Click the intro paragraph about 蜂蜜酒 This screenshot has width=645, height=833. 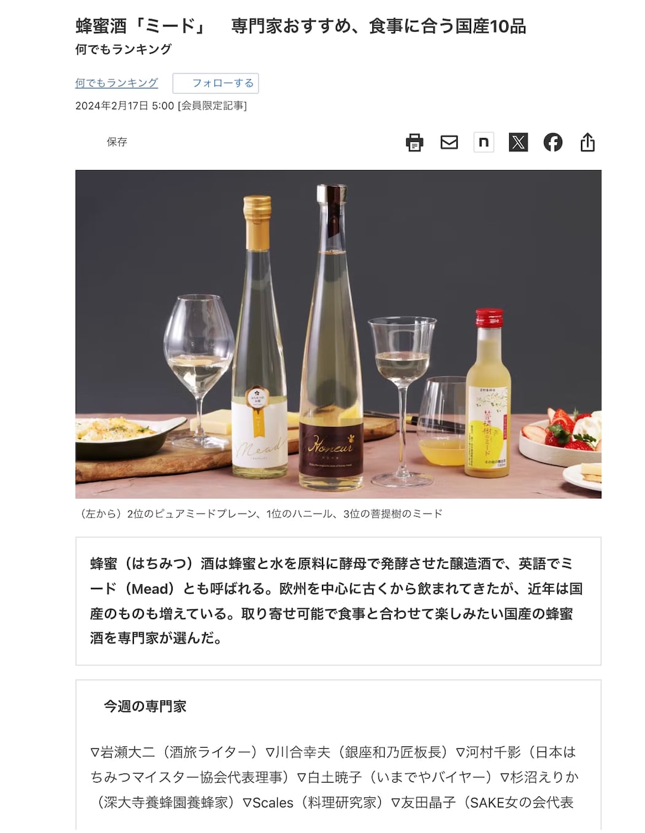coord(337,601)
